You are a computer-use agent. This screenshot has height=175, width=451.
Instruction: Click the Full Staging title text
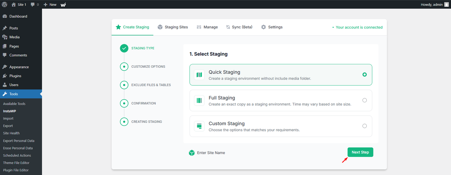[x=222, y=98]
